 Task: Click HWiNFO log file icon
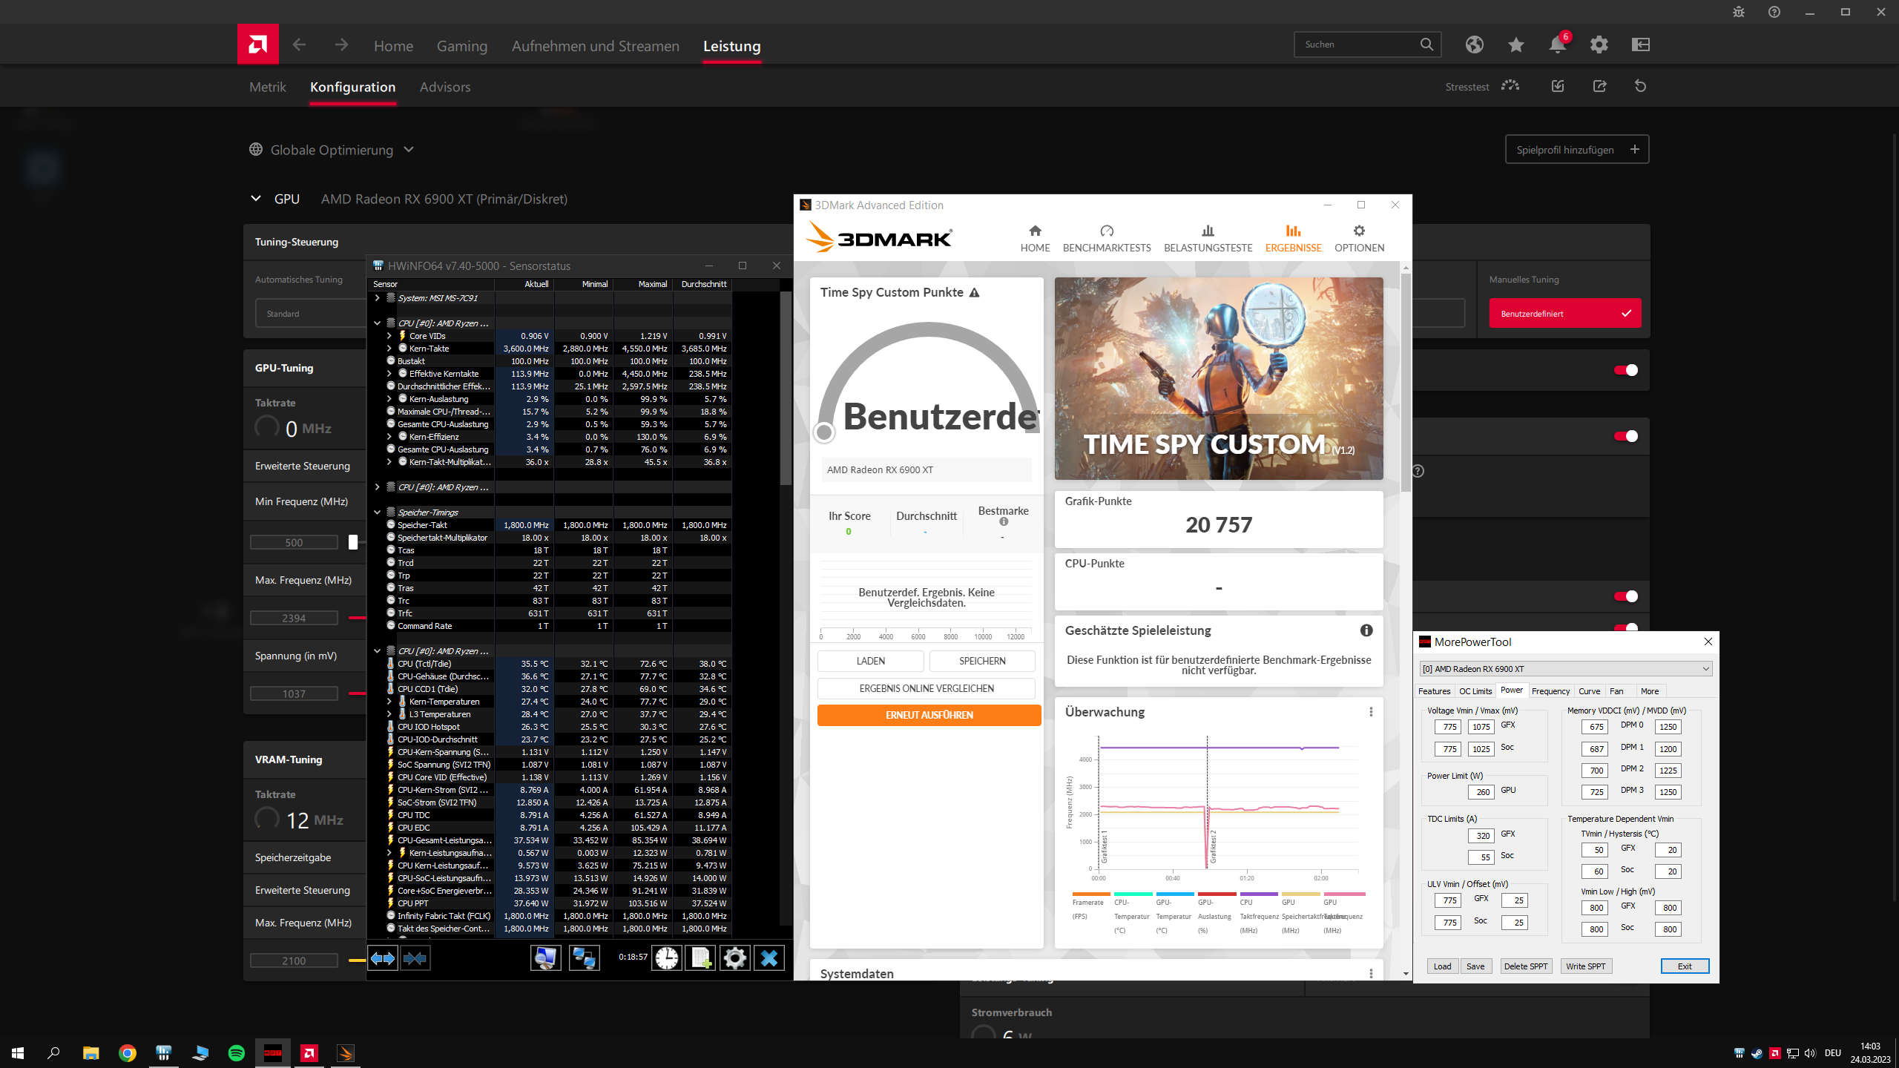click(700, 957)
